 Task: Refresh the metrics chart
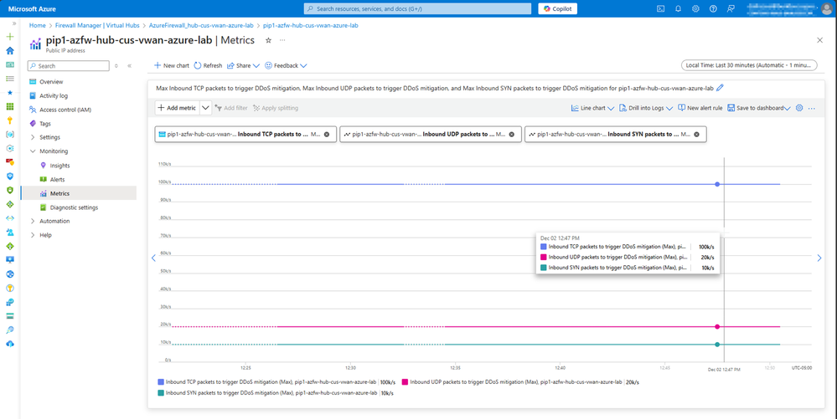208,65
